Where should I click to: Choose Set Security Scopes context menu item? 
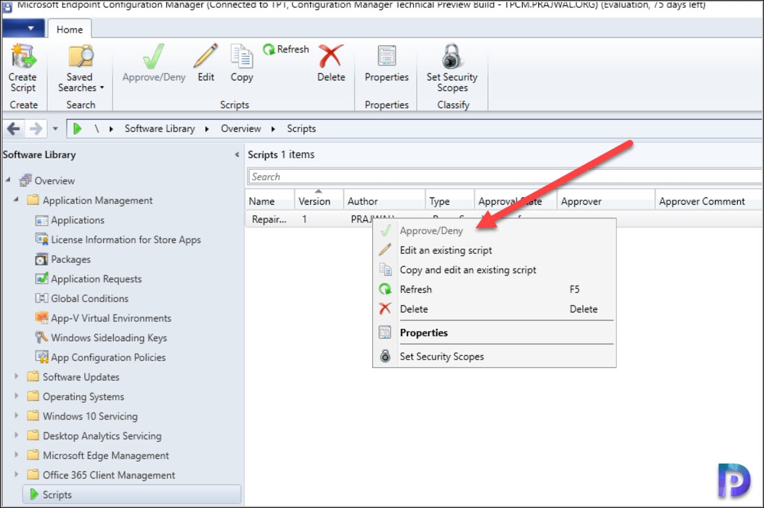pos(494,356)
